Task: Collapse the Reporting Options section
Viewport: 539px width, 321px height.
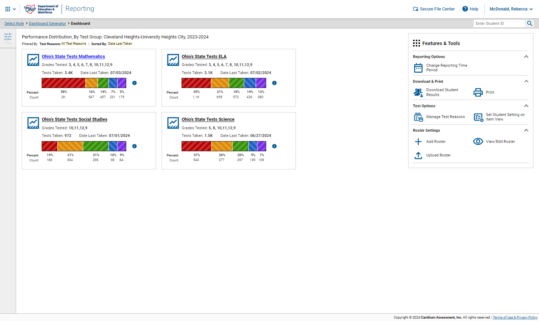Action: click(x=526, y=57)
